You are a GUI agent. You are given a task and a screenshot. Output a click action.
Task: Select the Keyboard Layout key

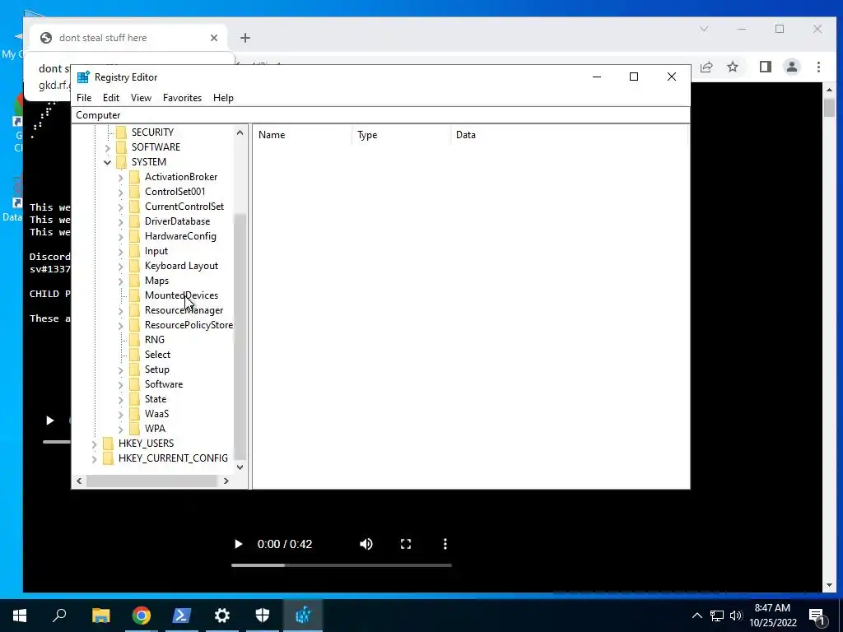181,266
